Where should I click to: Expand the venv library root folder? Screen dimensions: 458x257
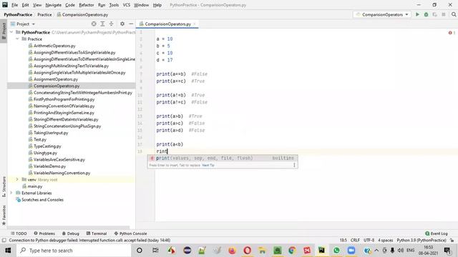[17, 179]
